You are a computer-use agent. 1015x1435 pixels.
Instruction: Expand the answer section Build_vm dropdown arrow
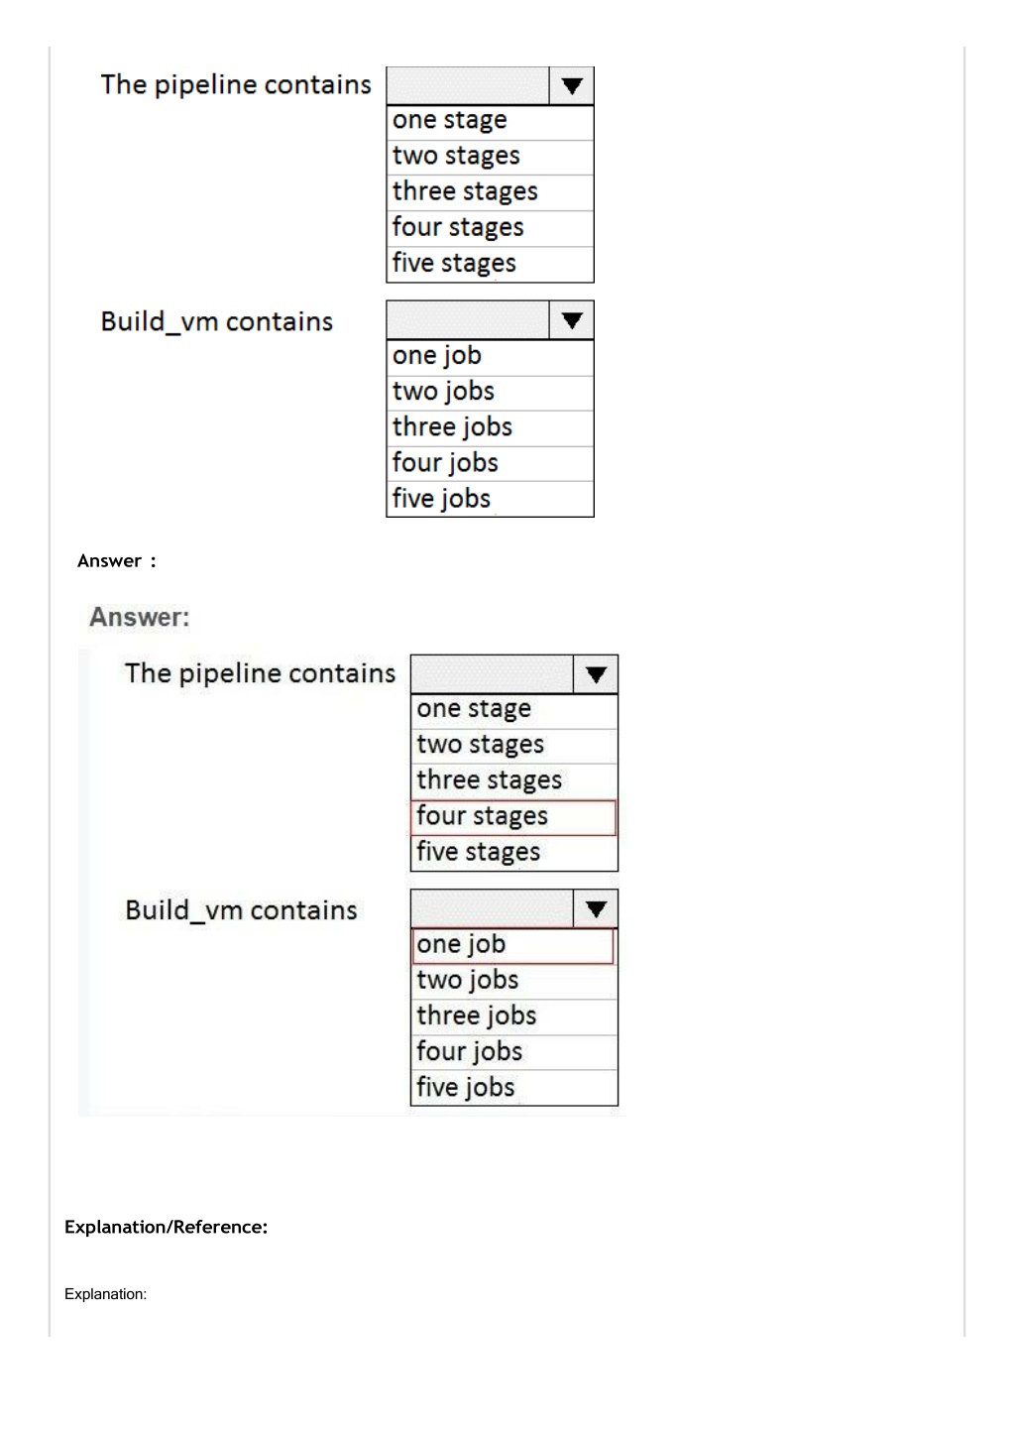(x=596, y=909)
